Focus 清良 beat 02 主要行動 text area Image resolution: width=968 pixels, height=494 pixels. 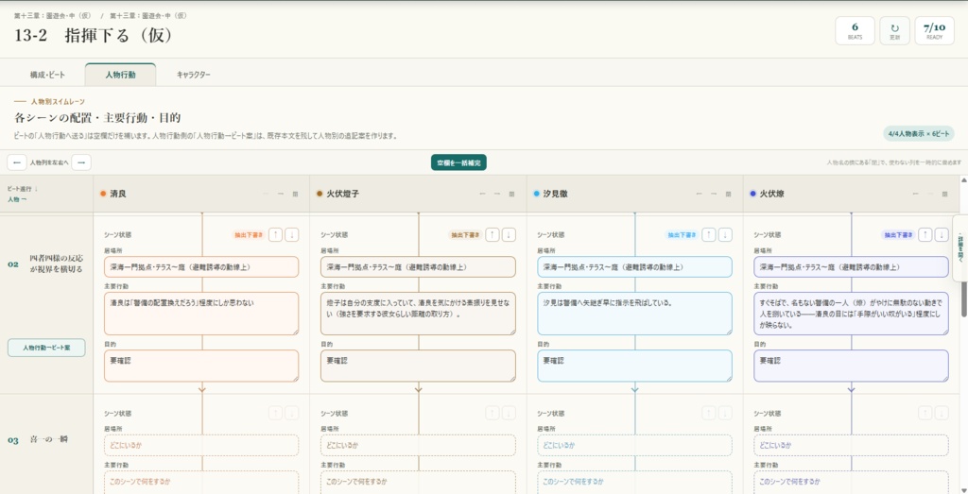point(201,314)
